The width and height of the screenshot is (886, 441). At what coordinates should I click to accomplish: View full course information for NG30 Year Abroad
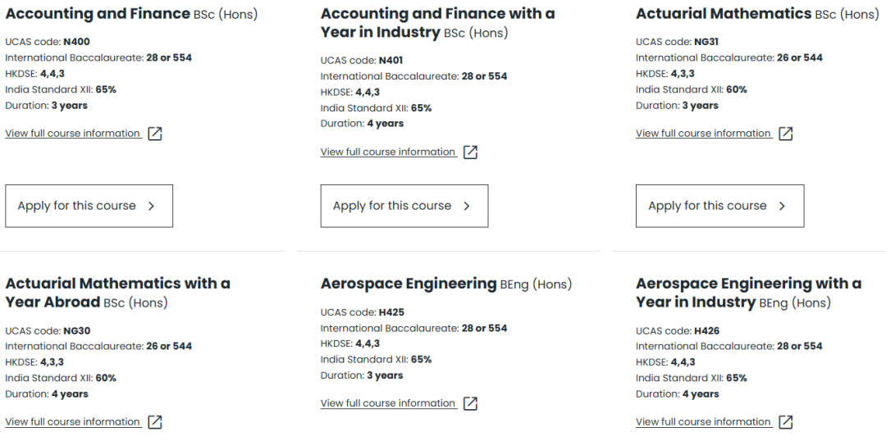(x=73, y=422)
